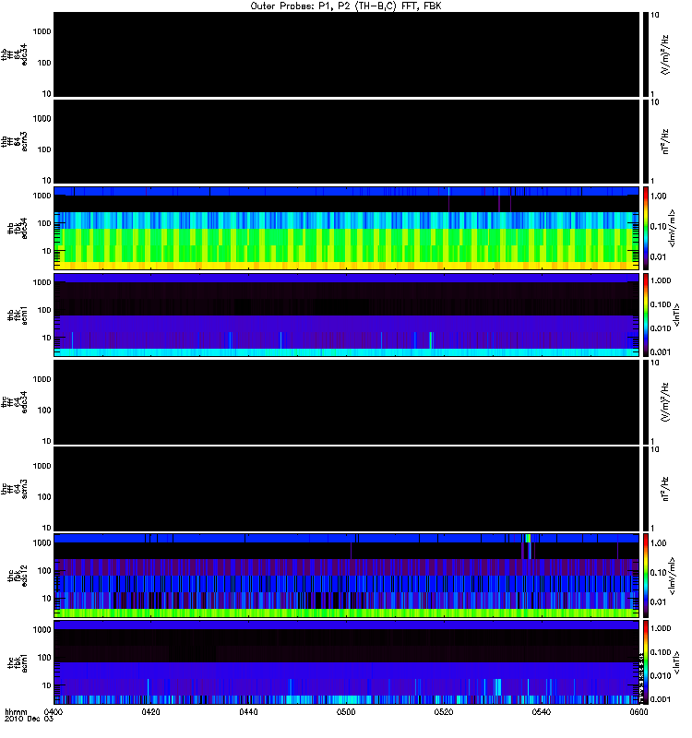The width and height of the screenshot is (692, 738).
Task: Click the "thc fbk edc12" y-axis panel label
Action: tap(18, 575)
